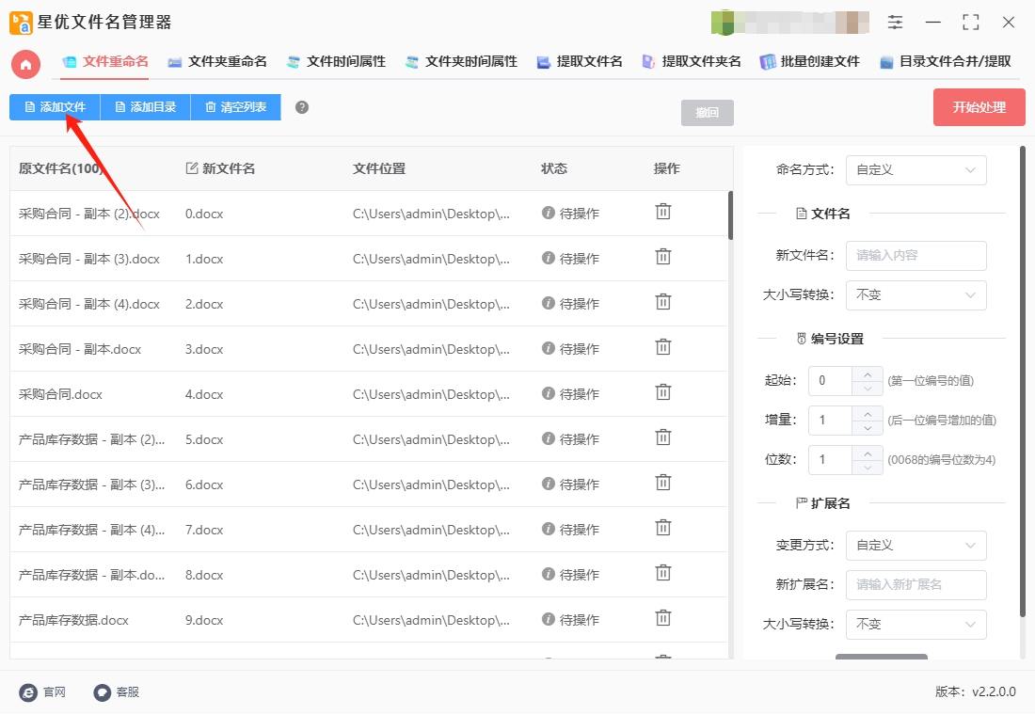Switch to 文件夹重命名 tab
Image resolution: width=1035 pixels, height=715 pixels.
[x=218, y=62]
